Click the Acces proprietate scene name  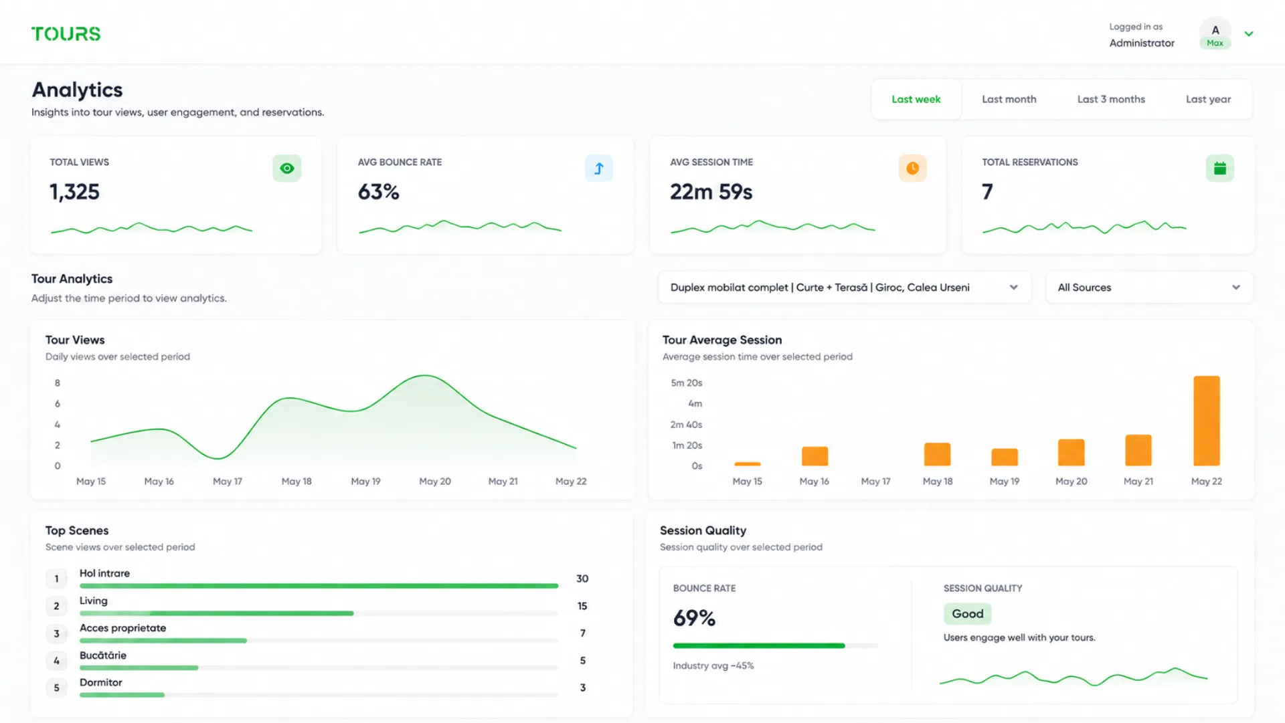122,629
